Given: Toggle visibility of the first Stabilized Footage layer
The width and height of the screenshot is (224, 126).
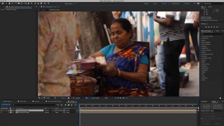Looking at the screenshot, I should coord(1,111).
